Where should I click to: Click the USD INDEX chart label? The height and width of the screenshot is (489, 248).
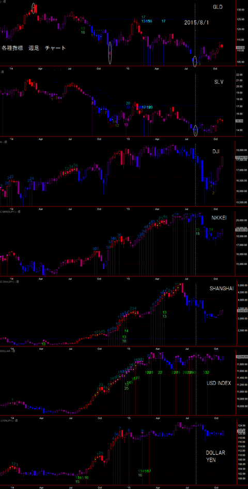pyautogui.click(x=218, y=382)
